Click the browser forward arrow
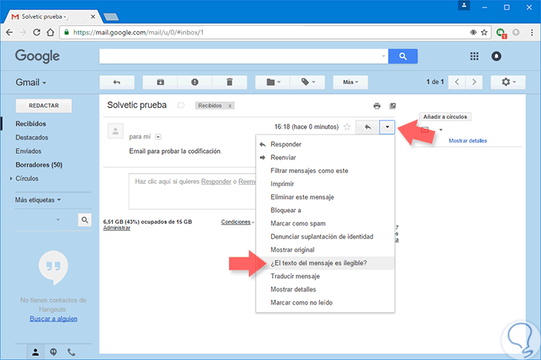This screenshot has width=541, height=360. 23,33
